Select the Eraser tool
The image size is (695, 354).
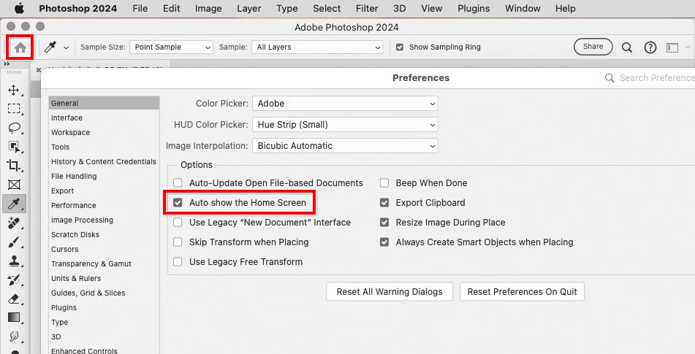coord(14,299)
